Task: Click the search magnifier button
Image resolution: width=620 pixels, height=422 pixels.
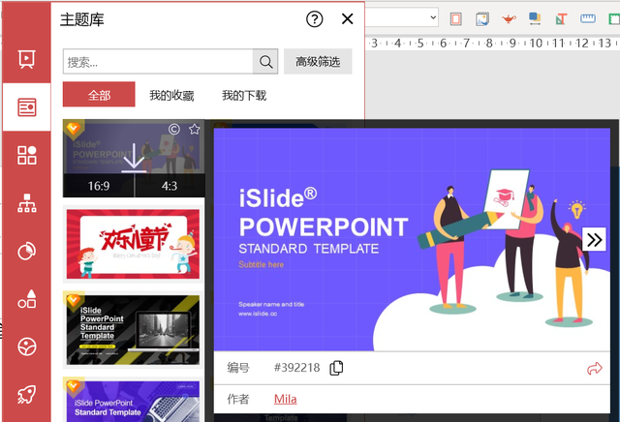Action: point(265,62)
